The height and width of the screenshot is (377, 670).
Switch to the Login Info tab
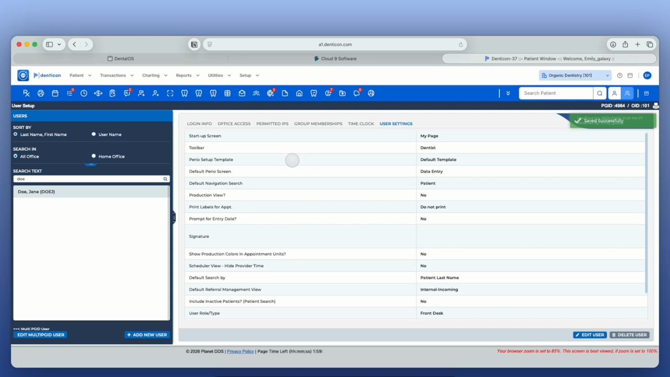(199, 124)
